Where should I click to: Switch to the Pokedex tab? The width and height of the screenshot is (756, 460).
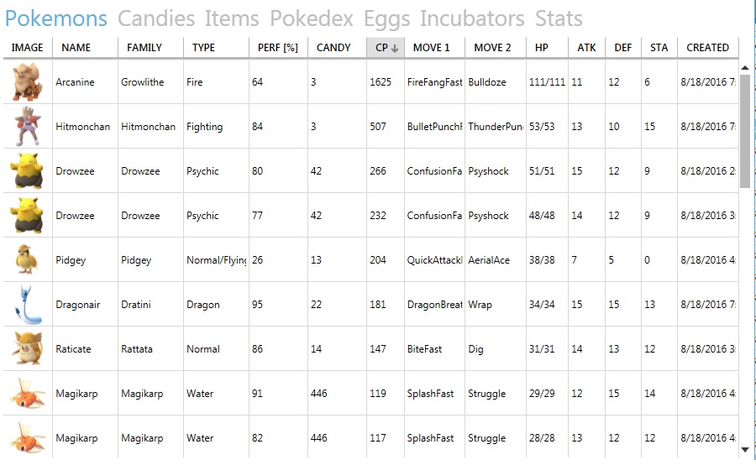pos(312,18)
